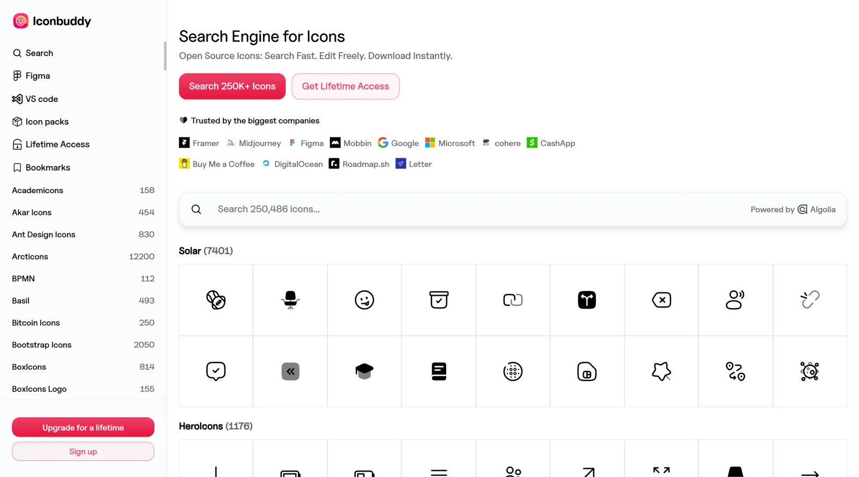The height and width of the screenshot is (477, 859).
Task: Select the diagonal arrow icon in HeroIcons
Action: [x=588, y=472]
